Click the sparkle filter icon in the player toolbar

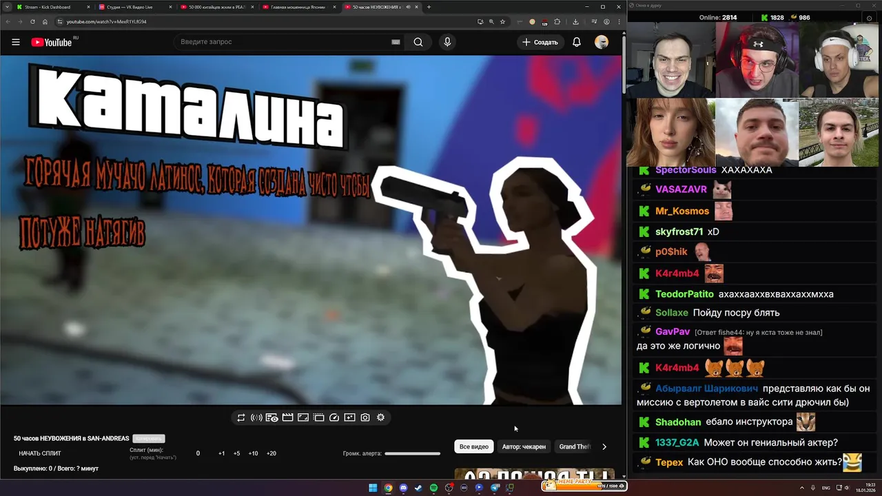(x=349, y=417)
